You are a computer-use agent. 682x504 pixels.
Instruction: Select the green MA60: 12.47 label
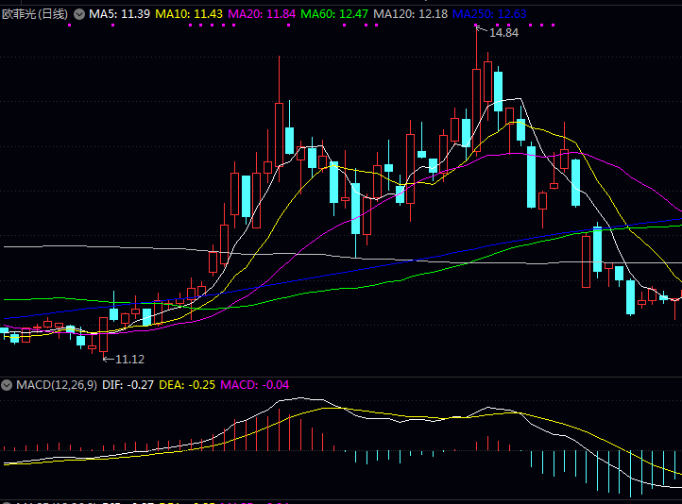[x=334, y=14]
